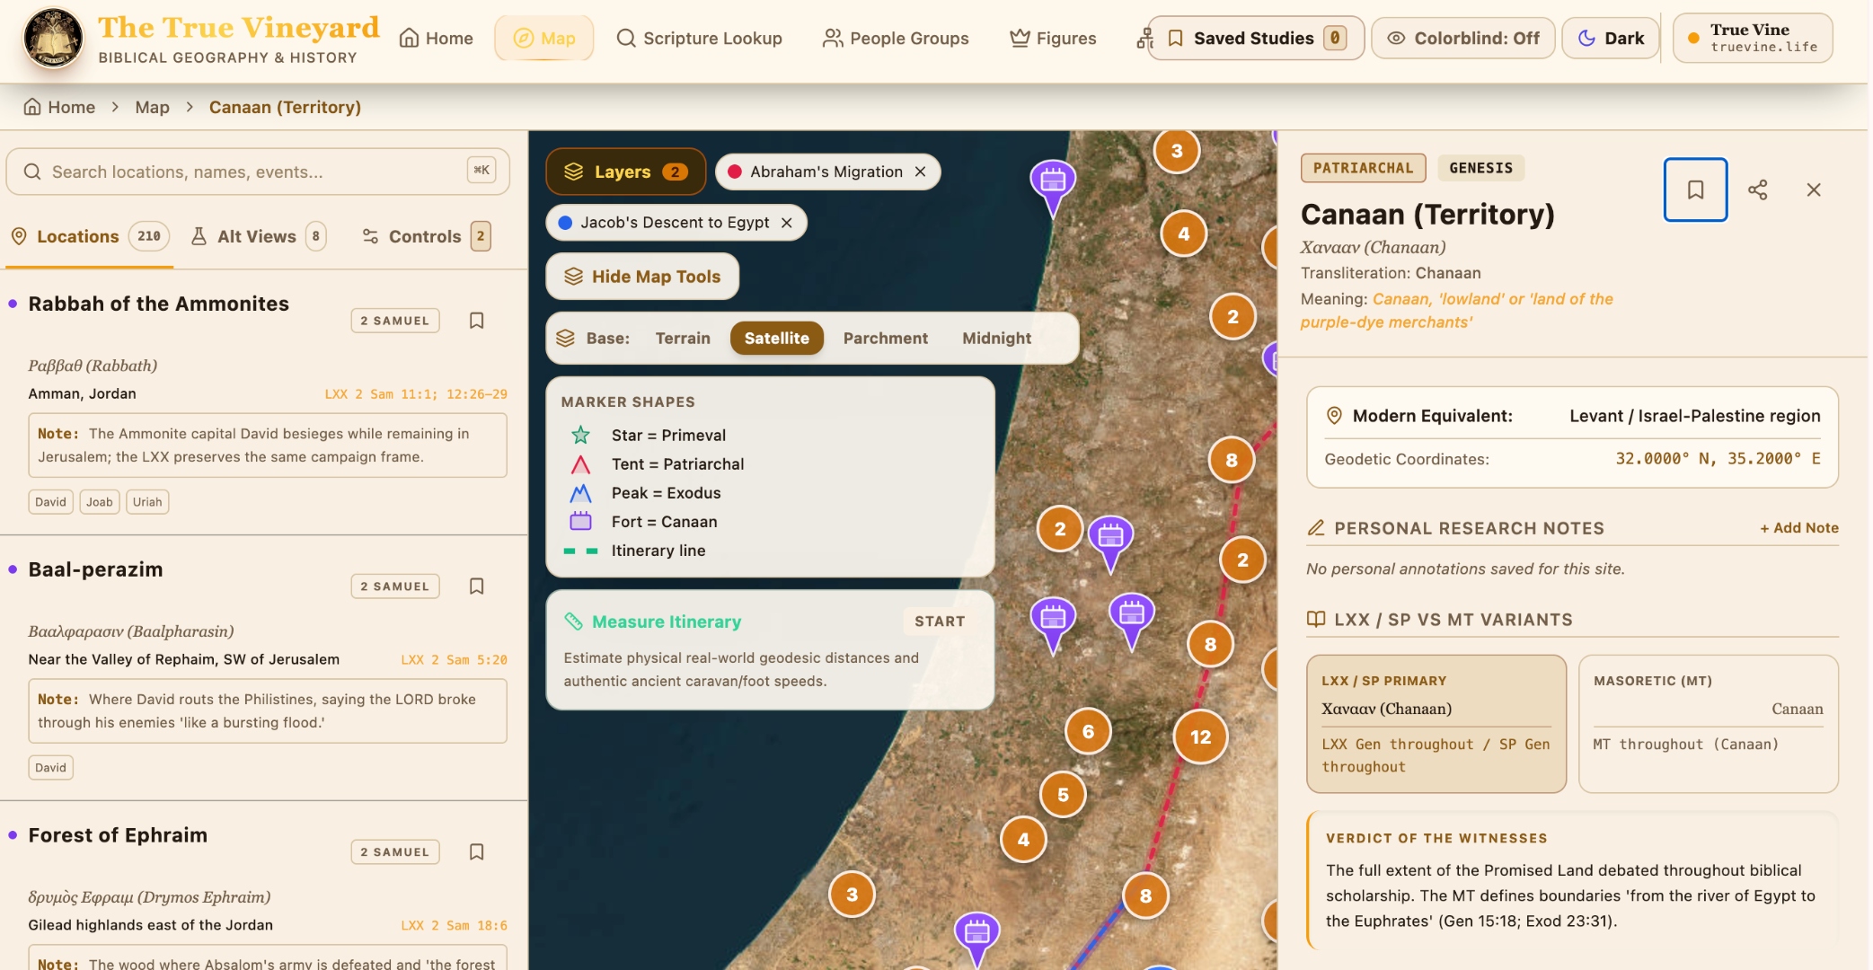Image resolution: width=1873 pixels, height=970 pixels.
Task: Click the PATRIARCHAL tag
Action: 1363,168
